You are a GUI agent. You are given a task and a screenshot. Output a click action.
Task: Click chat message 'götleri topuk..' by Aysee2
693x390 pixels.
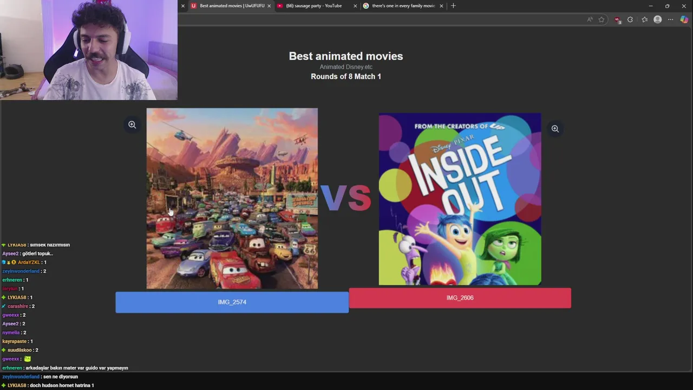[37, 253]
